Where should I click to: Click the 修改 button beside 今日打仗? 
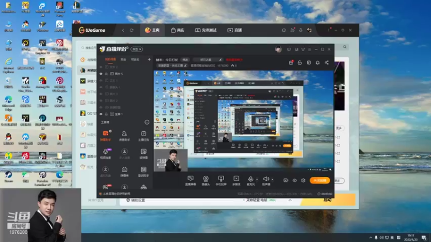point(185,60)
